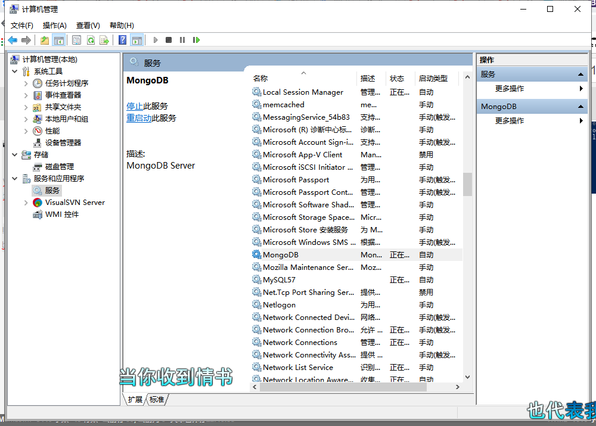
Task: Switch to the 标准 tab
Action: coord(157,399)
